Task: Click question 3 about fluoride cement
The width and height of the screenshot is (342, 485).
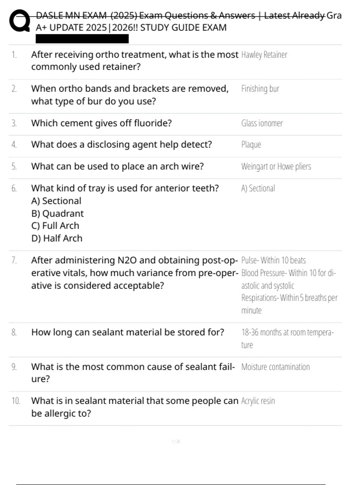Action: (101, 123)
